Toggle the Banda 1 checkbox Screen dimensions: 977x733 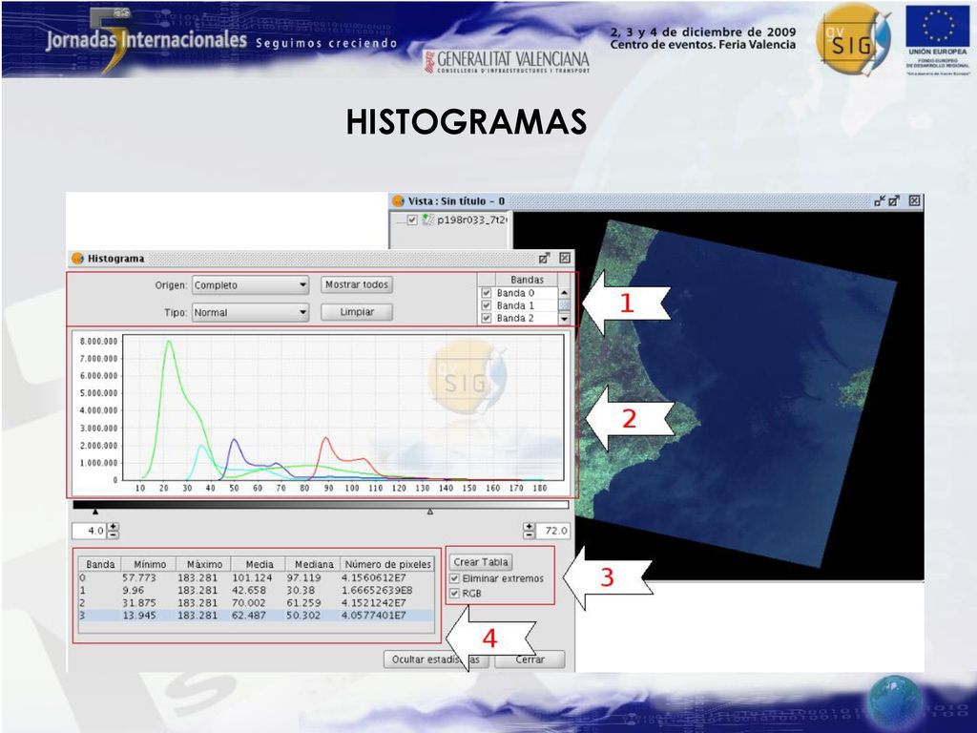[x=487, y=305]
